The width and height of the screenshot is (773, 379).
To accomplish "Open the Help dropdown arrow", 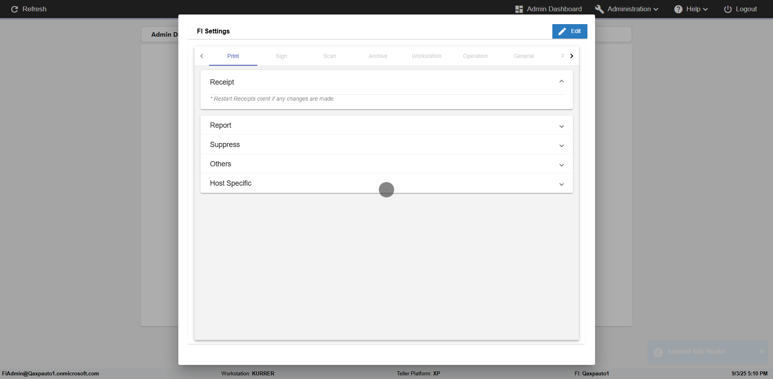I will (705, 9).
